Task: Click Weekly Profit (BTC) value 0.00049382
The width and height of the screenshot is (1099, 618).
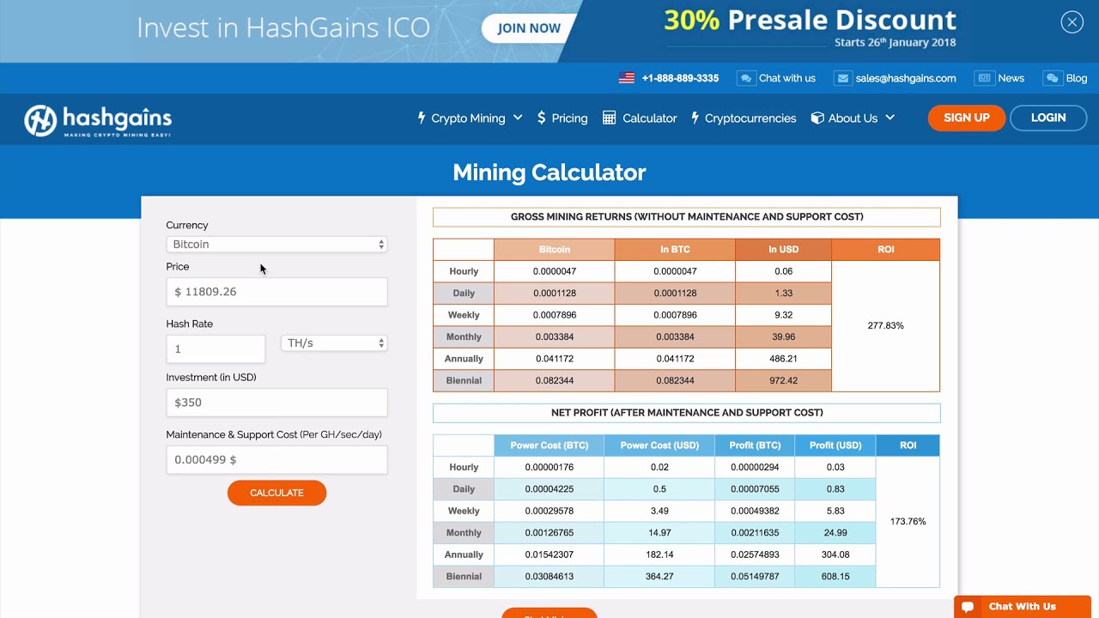Action: coord(755,512)
